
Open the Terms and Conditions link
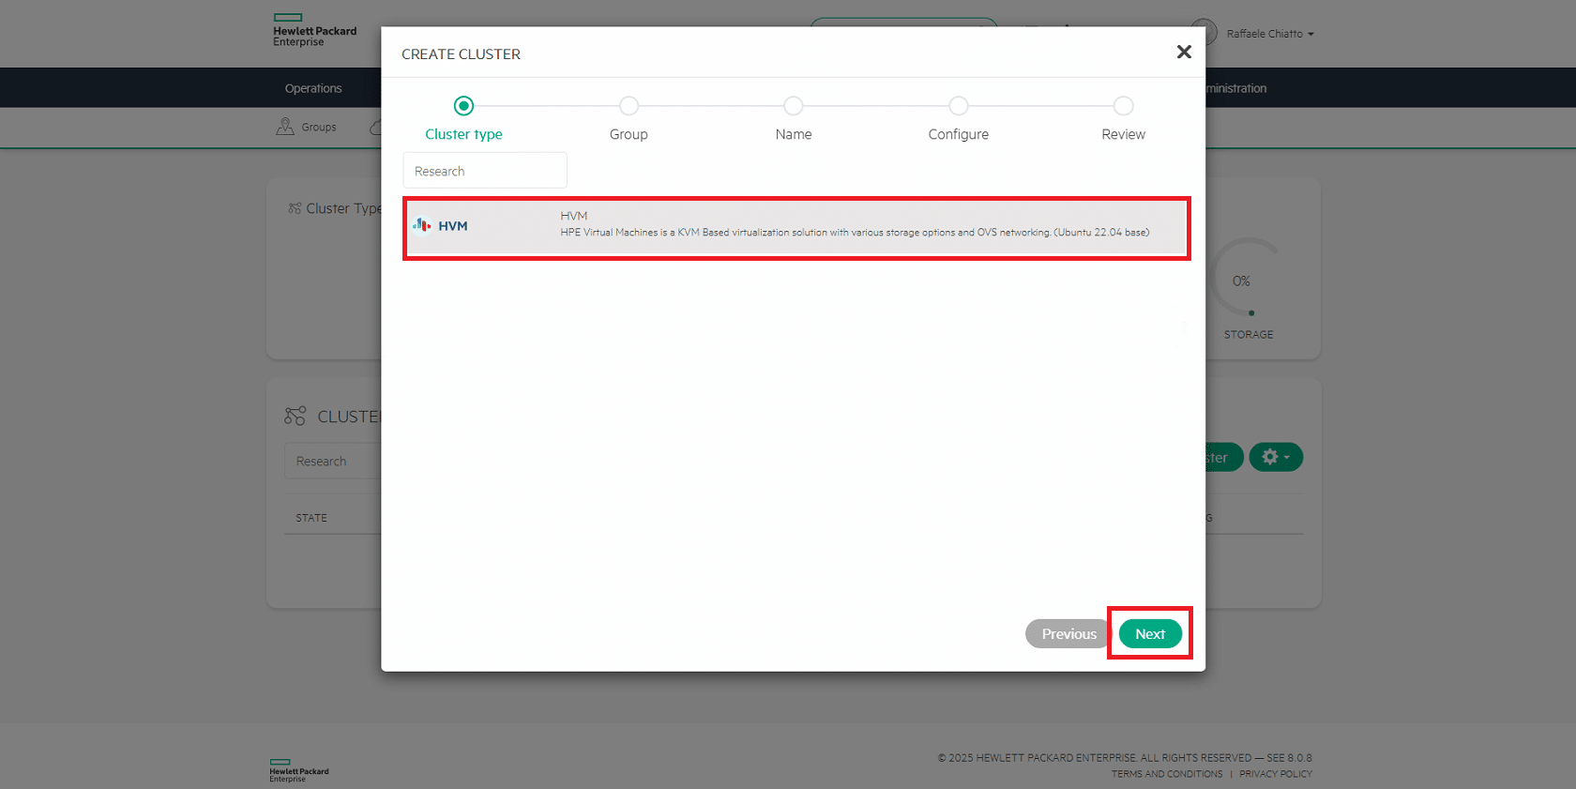click(1167, 774)
